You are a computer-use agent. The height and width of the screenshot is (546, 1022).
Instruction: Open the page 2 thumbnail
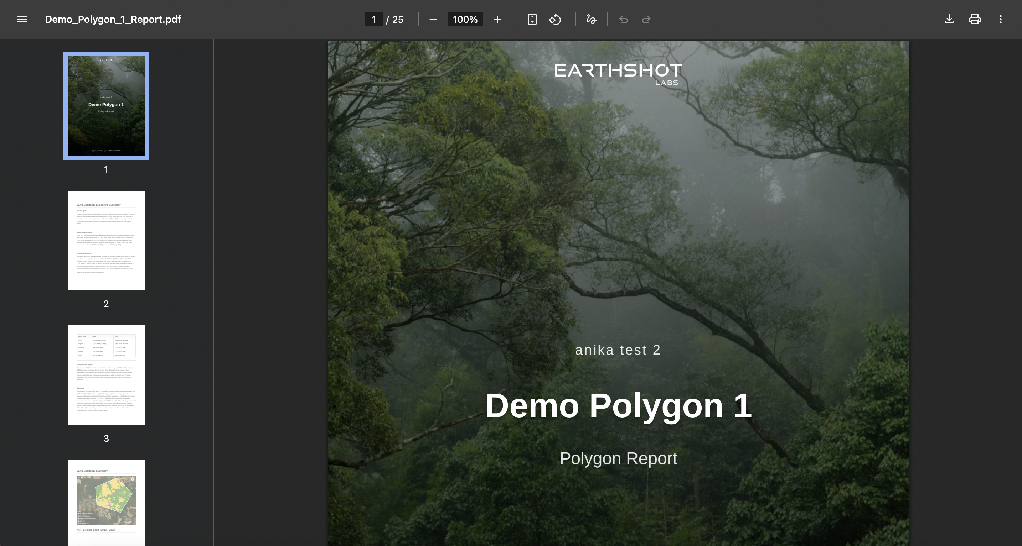(106, 241)
